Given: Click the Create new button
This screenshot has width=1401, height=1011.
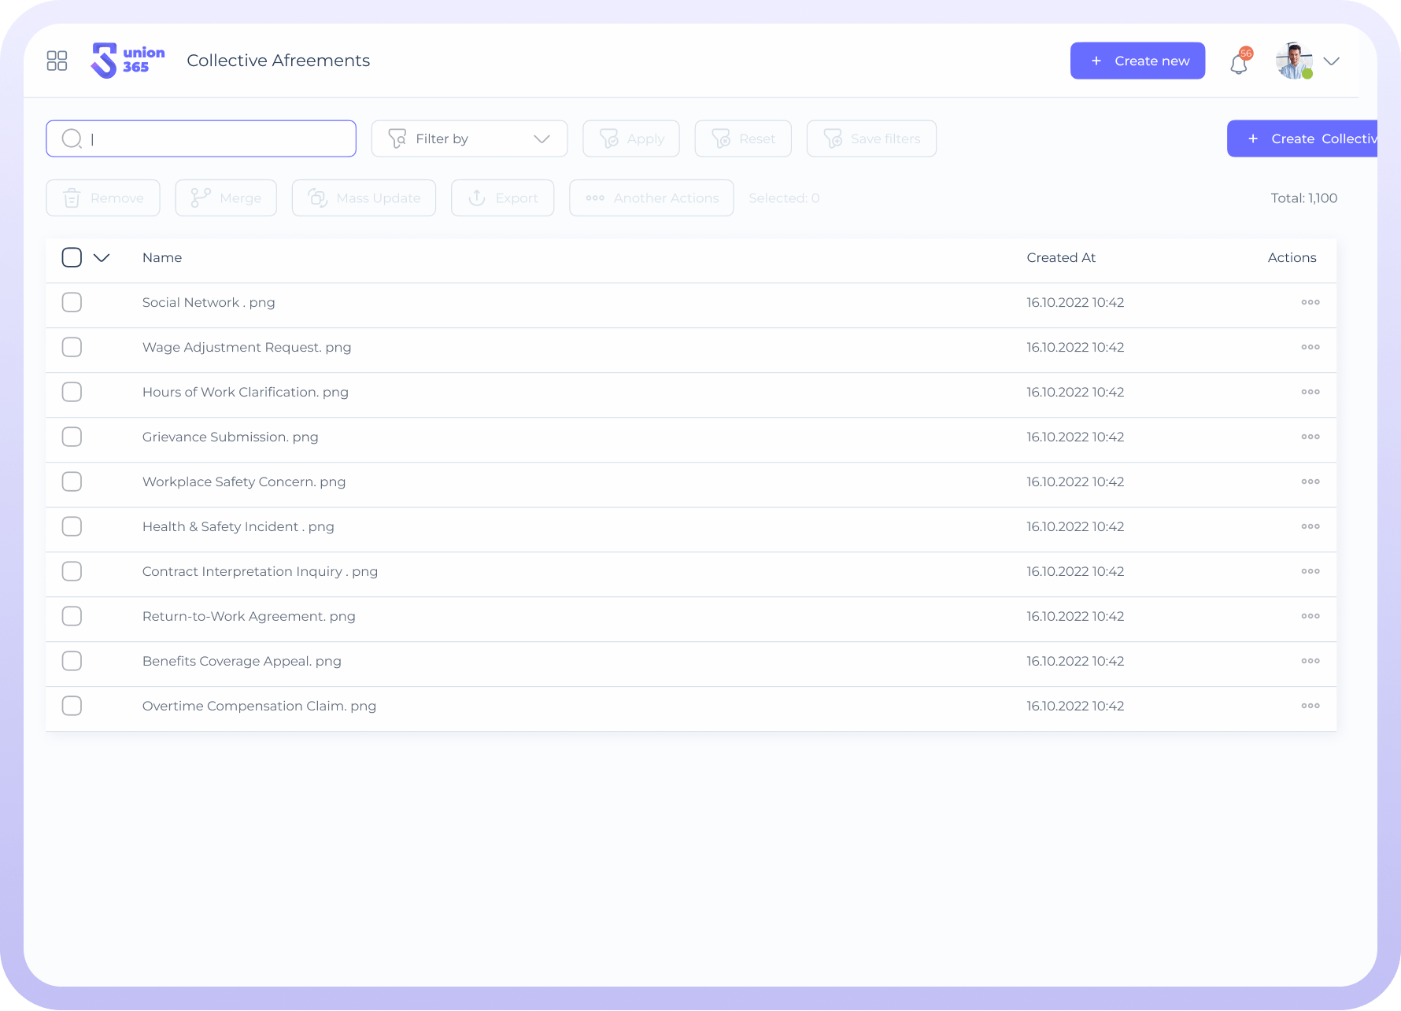Looking at the screenshot, I should (x=1137, y=61).
